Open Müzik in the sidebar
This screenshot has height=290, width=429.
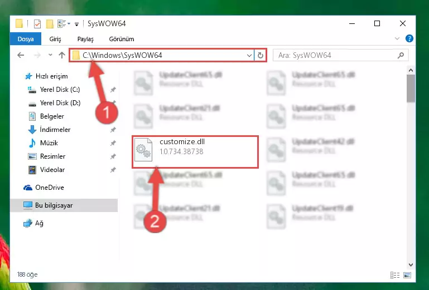coord(49,143)
